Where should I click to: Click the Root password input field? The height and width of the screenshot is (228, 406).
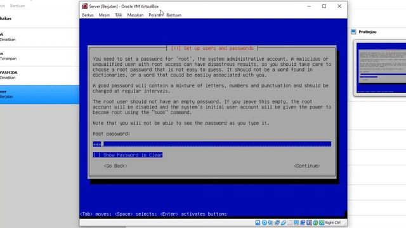(212, 144)
